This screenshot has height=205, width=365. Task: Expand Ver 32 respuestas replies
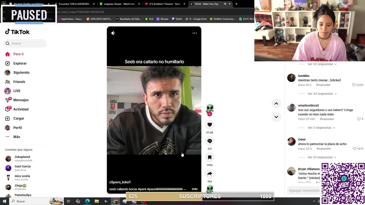[322, 94]
